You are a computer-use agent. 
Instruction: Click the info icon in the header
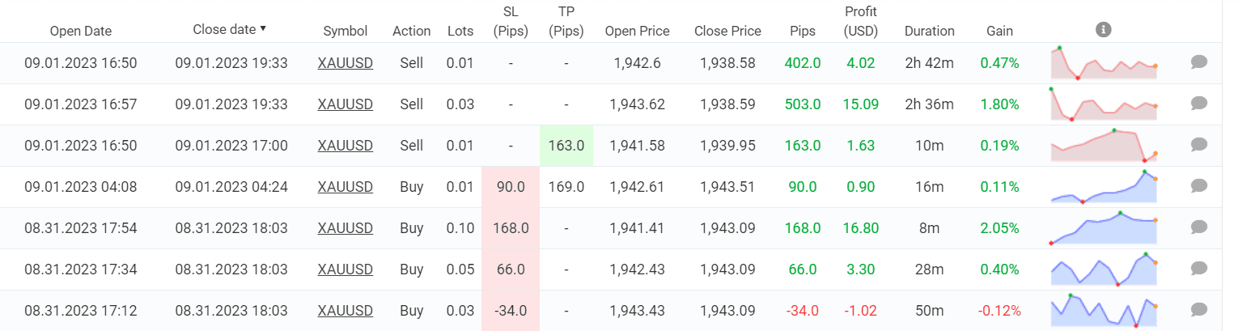coord(1103,30)
